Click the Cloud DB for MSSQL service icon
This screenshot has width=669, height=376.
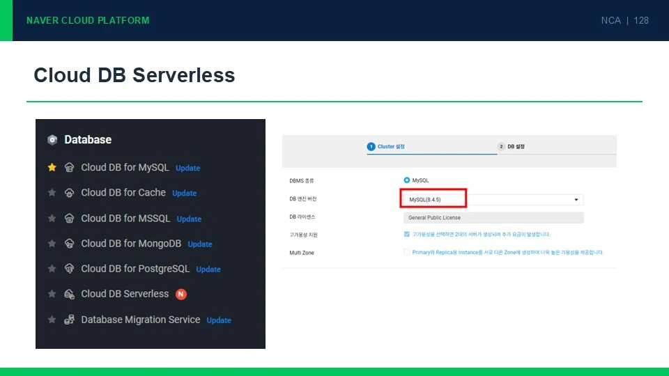pos(69,218)
